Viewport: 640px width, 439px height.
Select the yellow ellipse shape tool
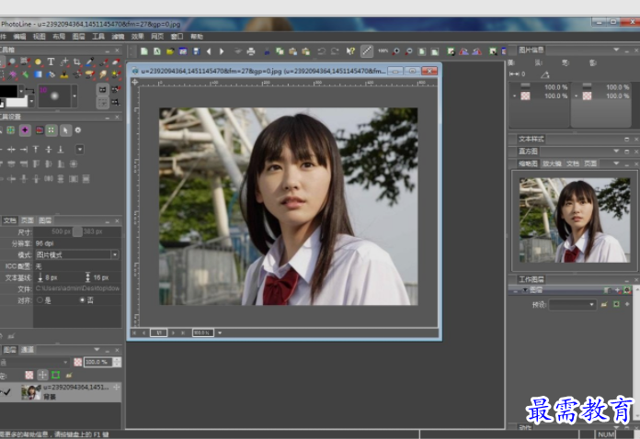[38, 62]
